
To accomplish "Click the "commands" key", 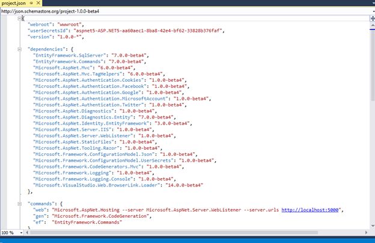I will click(x=41, y=204).
